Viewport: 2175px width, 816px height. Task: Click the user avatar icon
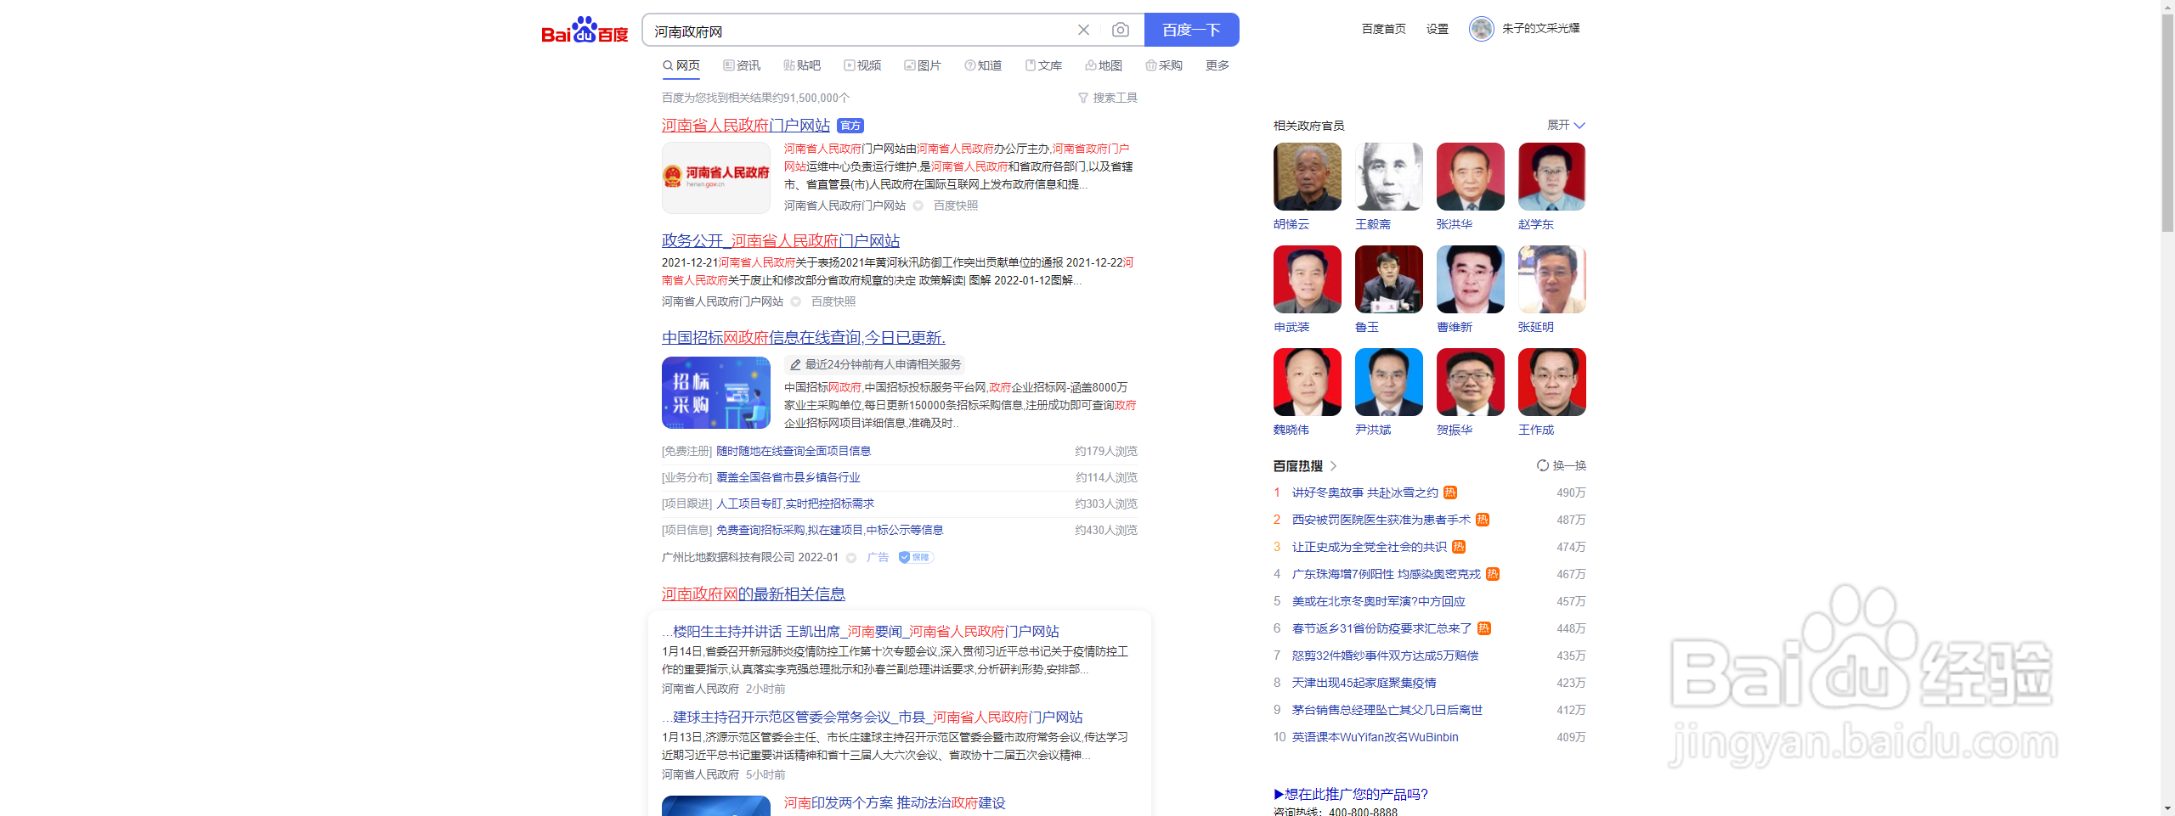(1481, 29)
